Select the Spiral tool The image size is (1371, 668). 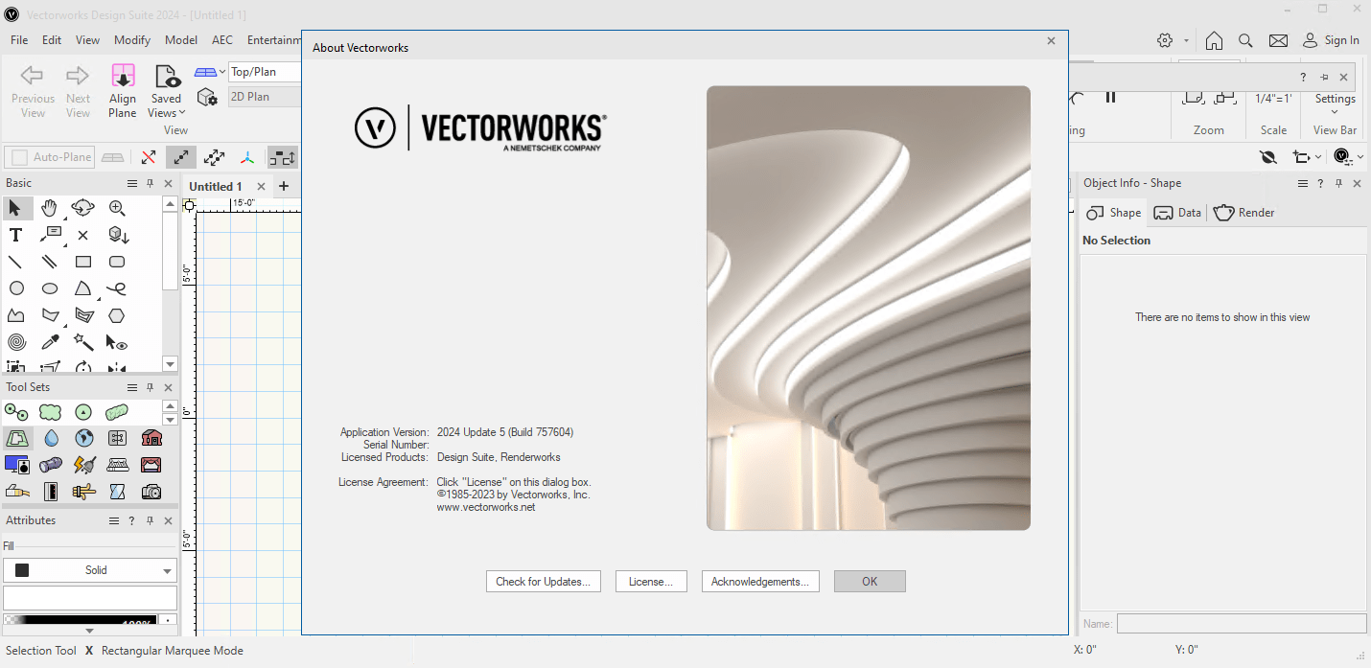[16, 342]
